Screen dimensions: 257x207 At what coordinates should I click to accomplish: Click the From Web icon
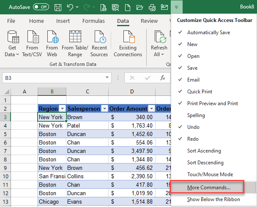(52, 37)
